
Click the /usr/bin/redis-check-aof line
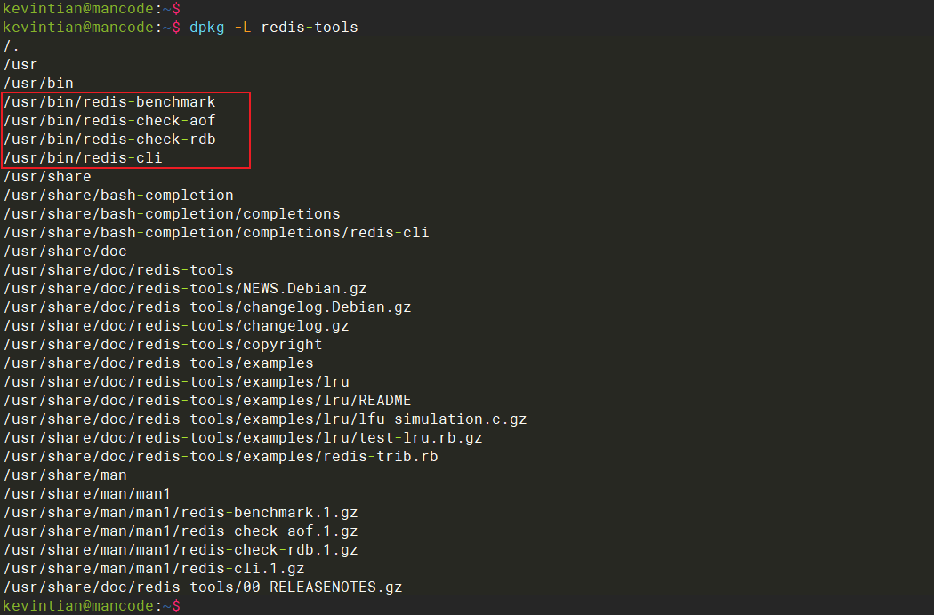pos(109,121)
